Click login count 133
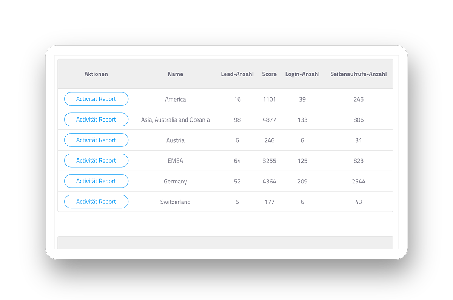 point(302,120)
